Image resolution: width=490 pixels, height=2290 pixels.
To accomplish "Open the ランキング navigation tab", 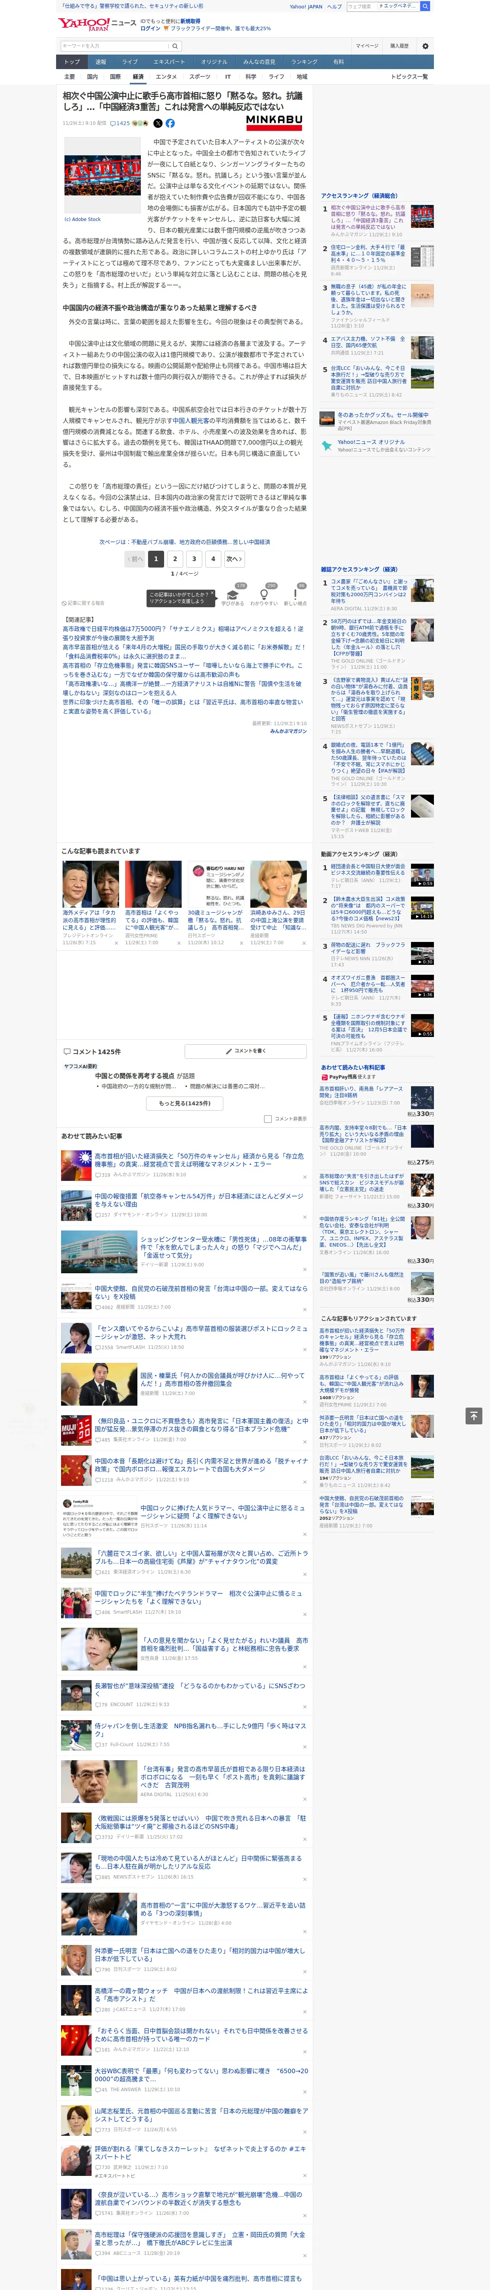I will pyautogui.click(x=304, y=62).
